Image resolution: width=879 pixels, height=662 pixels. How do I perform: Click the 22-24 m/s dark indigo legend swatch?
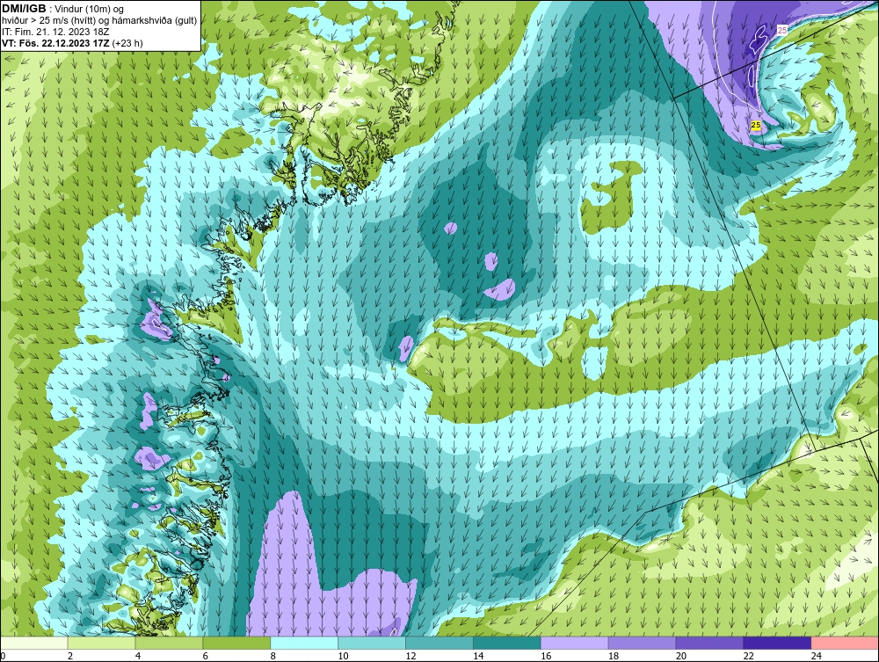777,643
